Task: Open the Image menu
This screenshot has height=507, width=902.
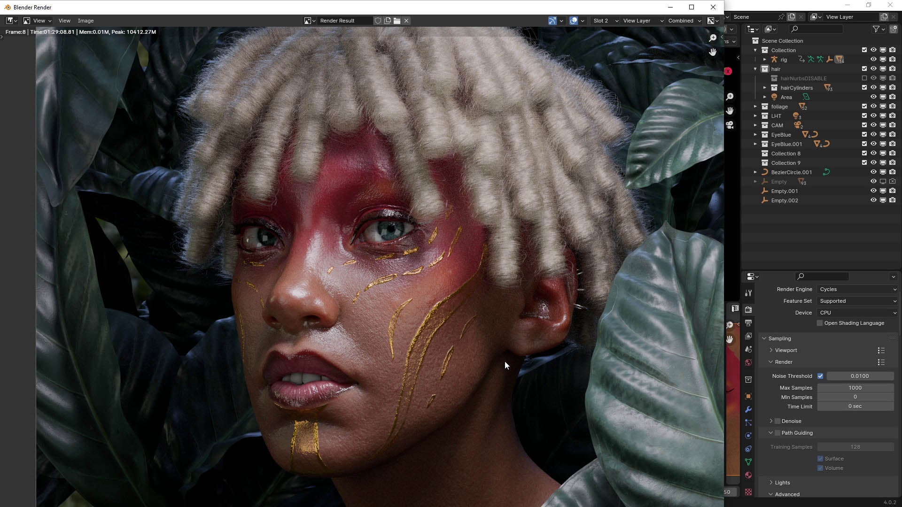Action: [86, 21]
